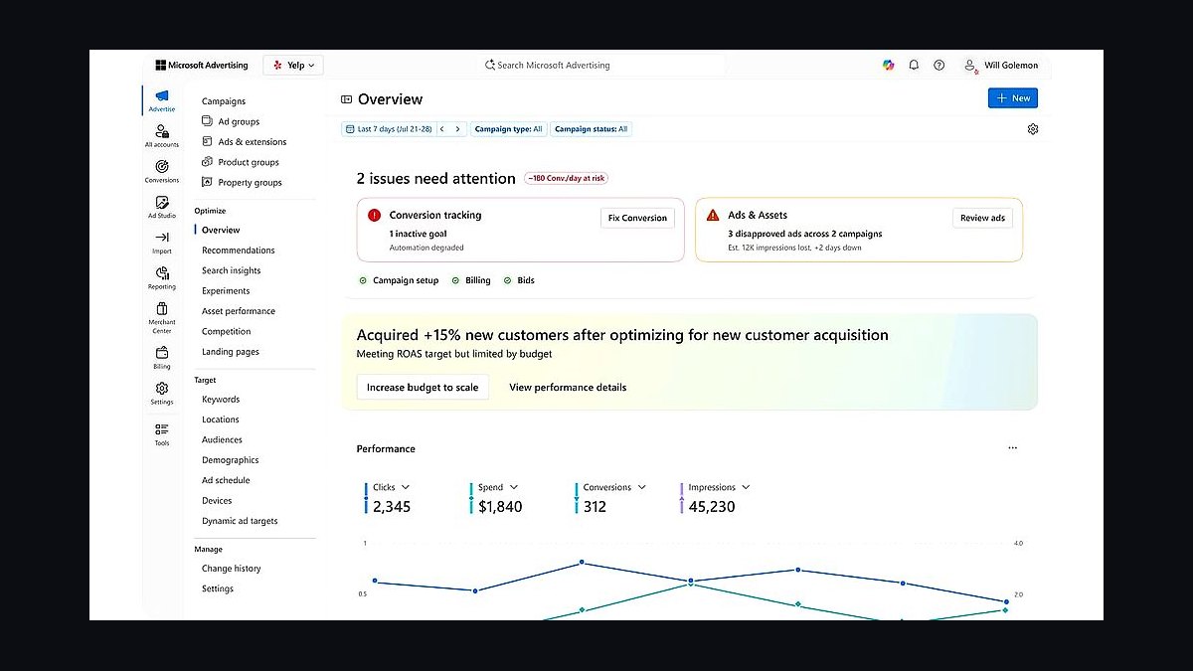Image resolution: width=1193 pixels, height=671 pixels.
Task: Open Reporting in the left rail
Action: (161, 277)
